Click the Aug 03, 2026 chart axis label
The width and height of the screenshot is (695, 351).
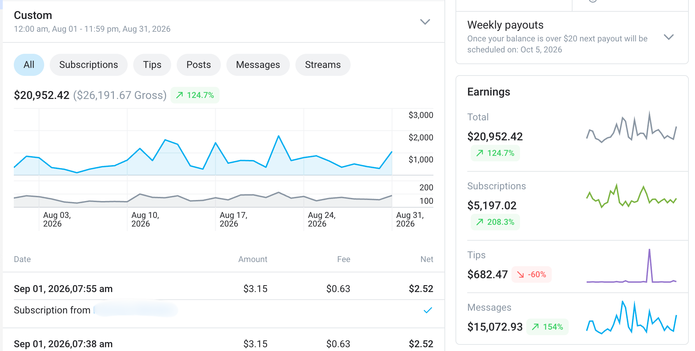57,219
